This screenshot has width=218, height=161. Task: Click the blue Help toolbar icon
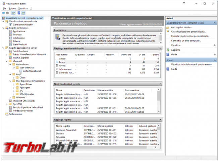[x=19, y=13]
